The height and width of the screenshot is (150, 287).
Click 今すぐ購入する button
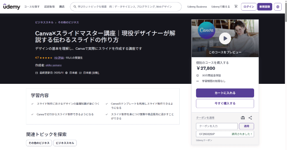225,104
